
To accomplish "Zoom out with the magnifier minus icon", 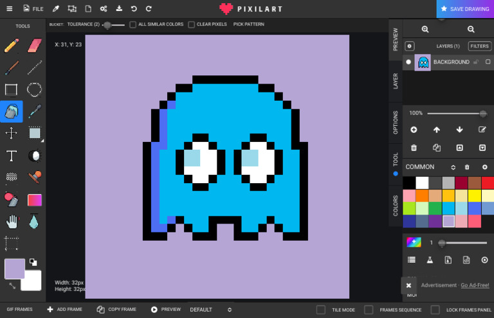I will coord(471,30).
